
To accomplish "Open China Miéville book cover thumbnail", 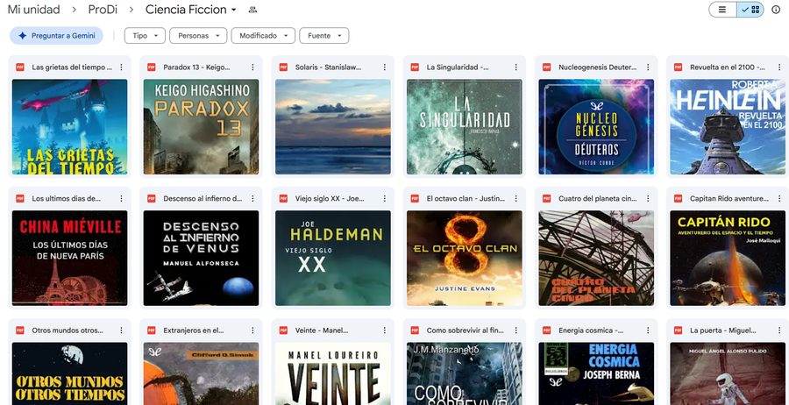I will click(69, 258).
